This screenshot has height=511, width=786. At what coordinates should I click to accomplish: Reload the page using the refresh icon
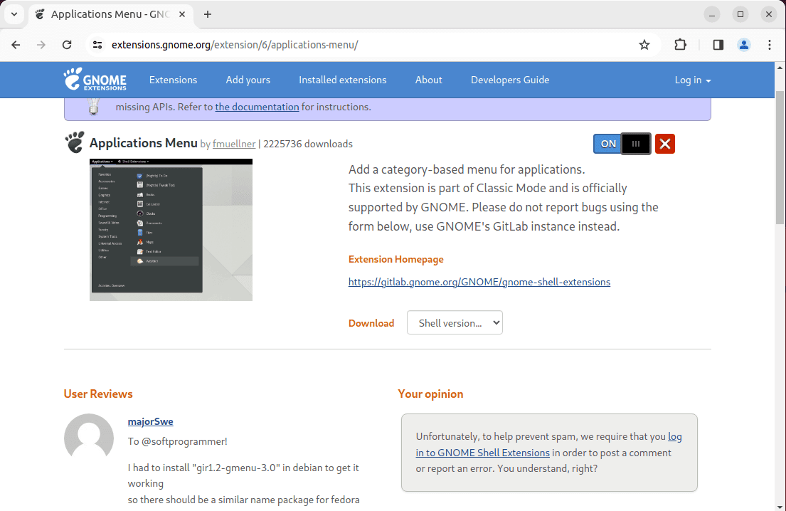(67, 44)
